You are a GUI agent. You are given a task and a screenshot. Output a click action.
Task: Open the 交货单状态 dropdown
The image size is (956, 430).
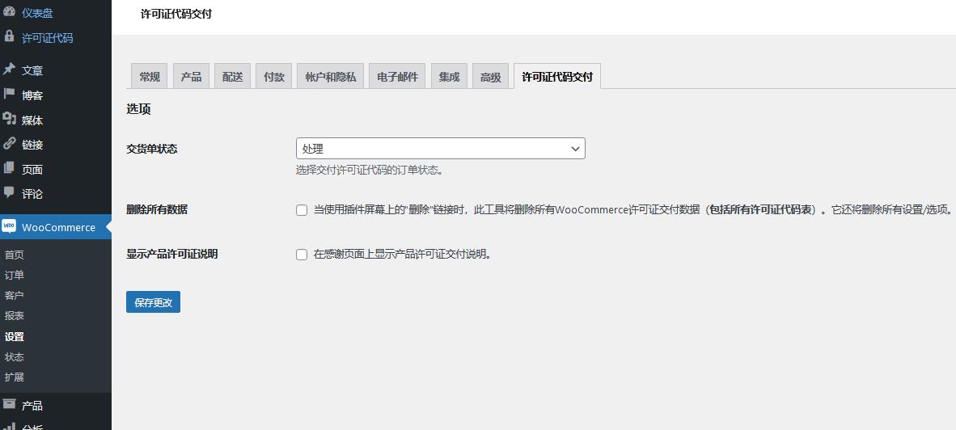click(440, 149)
